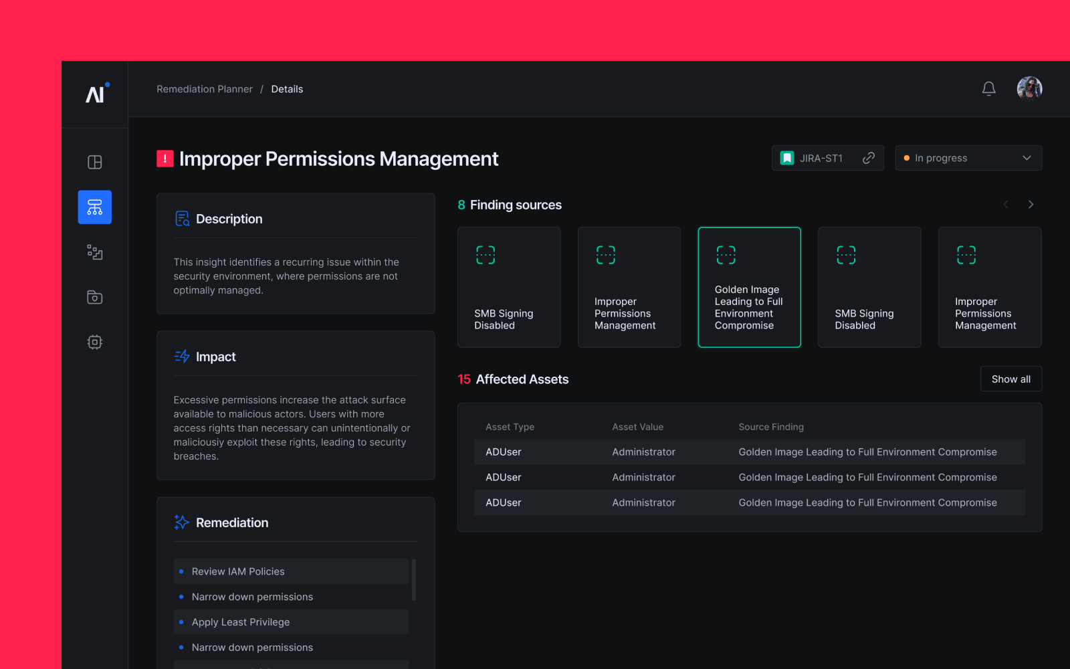Click the Asset Value column header
The height and width of the screenshot is (669, 1070).
(x=638, y=427)
